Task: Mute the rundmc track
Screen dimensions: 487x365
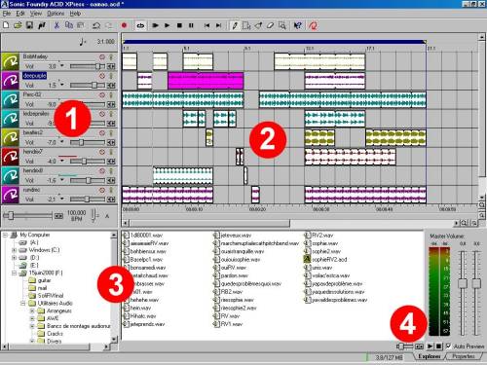Action: [102, 190]
